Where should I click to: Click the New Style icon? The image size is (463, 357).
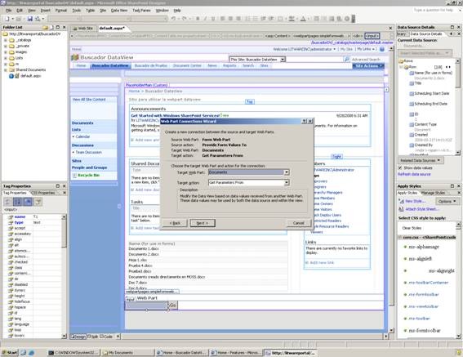point(401,201)
